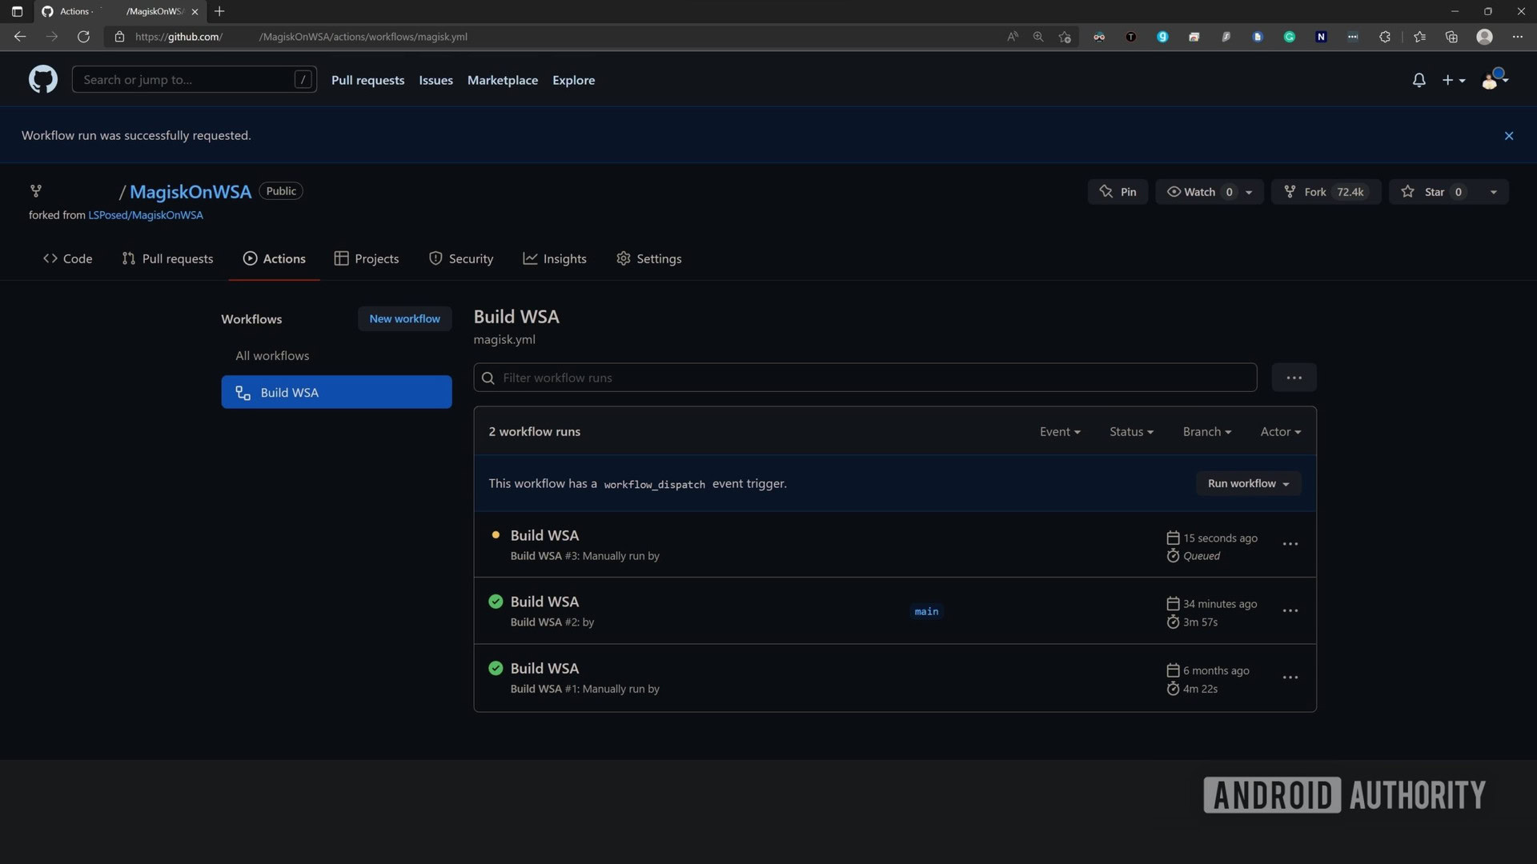
Task: Switch to the Code tab
Action: tap(67, 258)
